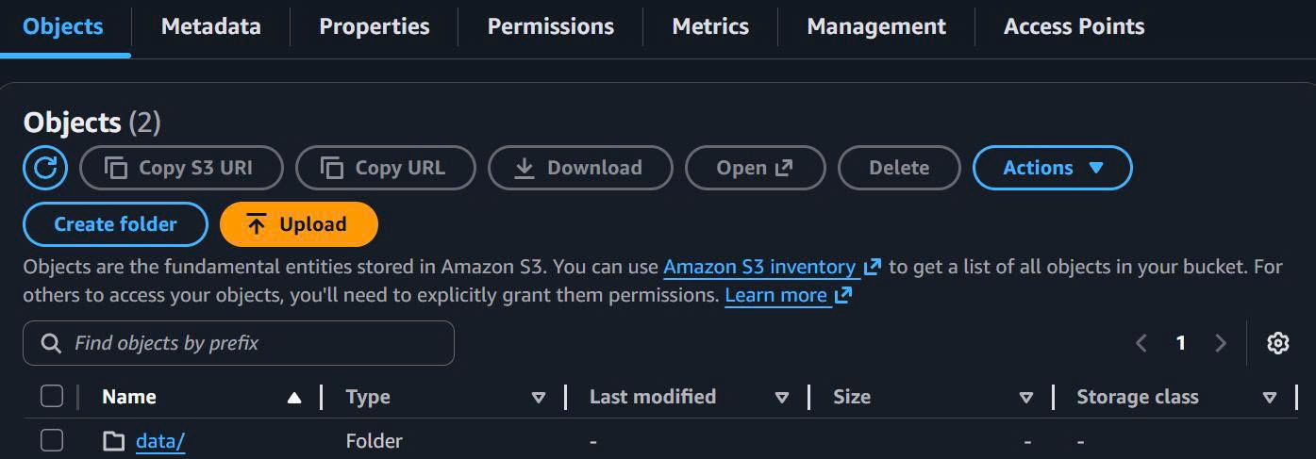Click the data folder icon
Viewport: 1316px width, 459px height.
tap(114, 441)
